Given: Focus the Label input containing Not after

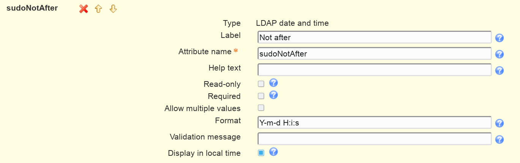Looking at the screenshot, I should (x=375, y=37).
